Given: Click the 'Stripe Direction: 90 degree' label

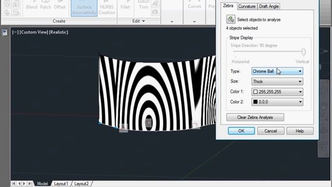Looking at the screenshot, I should pos(254,45).
